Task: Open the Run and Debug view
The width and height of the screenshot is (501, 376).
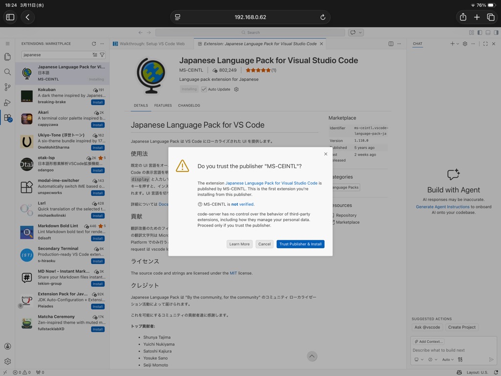Action: click(x=7, y=102)
